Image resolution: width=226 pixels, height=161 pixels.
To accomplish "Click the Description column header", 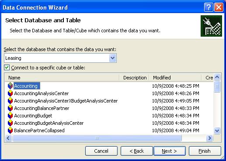I will 134,78.
